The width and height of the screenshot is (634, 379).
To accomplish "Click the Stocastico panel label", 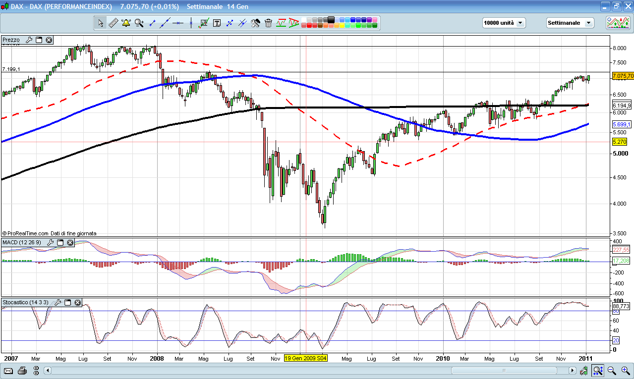I will point(24,302).
